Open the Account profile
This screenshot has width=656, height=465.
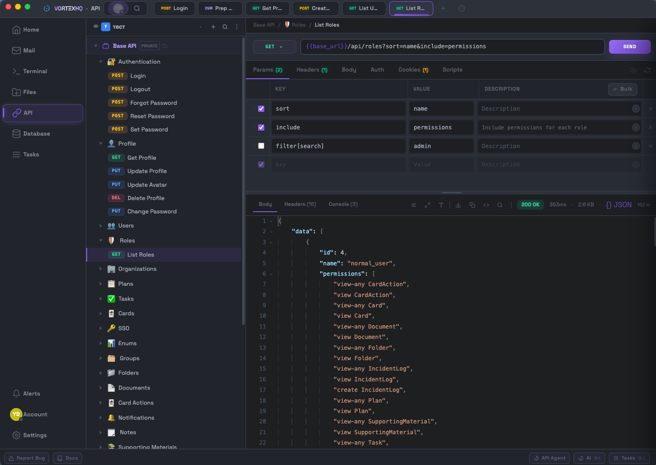(x=29, y=414)
